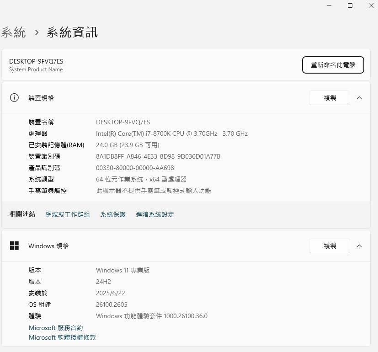Image resolution: width=378 pixels, height=352 pixels.
Task: Open the Microsoft 服務合約 link
Action: (x=56, y=328)
